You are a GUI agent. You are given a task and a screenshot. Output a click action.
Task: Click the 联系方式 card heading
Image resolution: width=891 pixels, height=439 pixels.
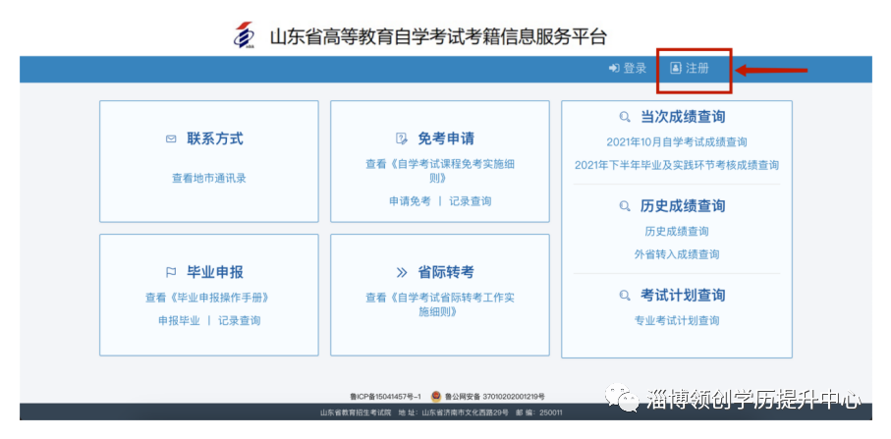[215, 138]
